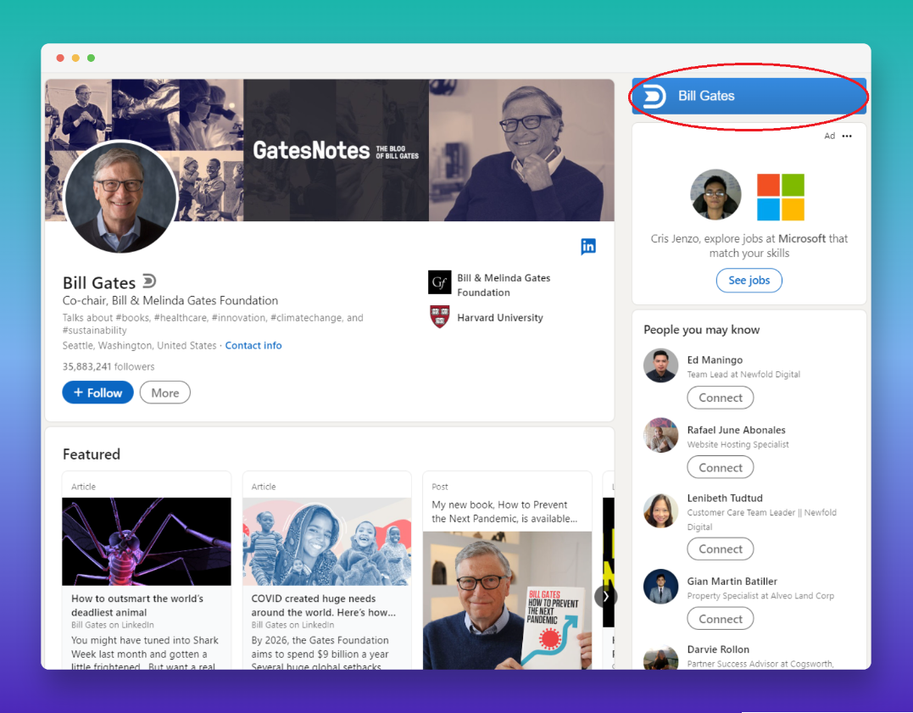Image resolution: width=913 pixels, height=713 pixels.
Task: Open Rafael June Abonales' name link
Action: 736,430
